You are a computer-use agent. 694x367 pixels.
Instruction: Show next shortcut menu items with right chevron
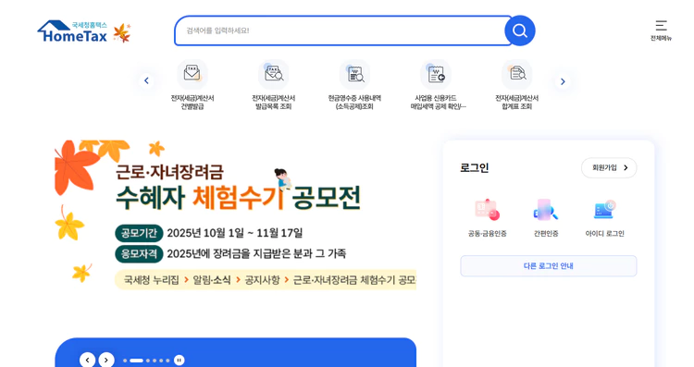(x=563, y=81)
